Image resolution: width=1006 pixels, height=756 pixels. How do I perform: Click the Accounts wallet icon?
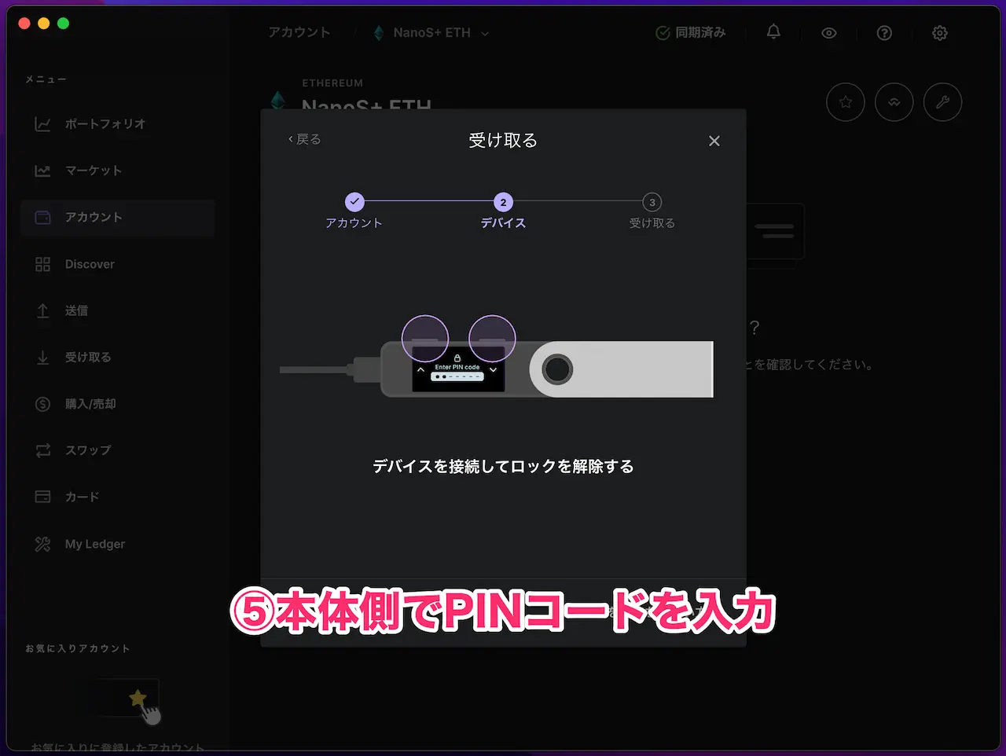[x=43, y=218]
